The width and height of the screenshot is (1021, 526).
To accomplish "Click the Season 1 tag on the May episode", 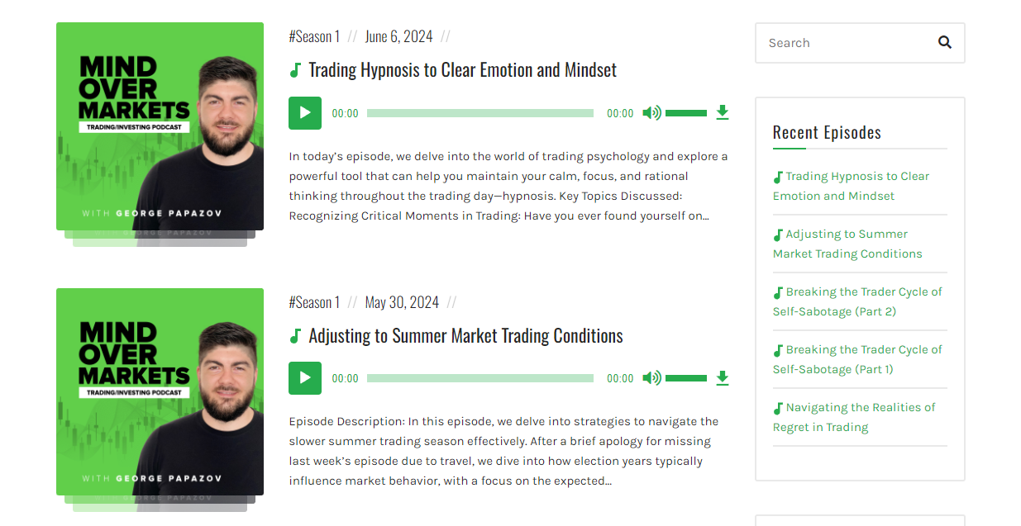I will [x=314, y=301].
